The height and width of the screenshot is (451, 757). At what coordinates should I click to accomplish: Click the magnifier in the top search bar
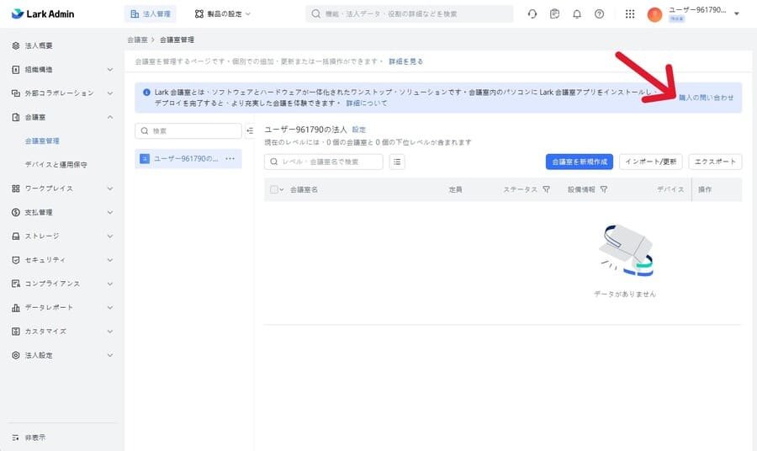click(315, 14)
